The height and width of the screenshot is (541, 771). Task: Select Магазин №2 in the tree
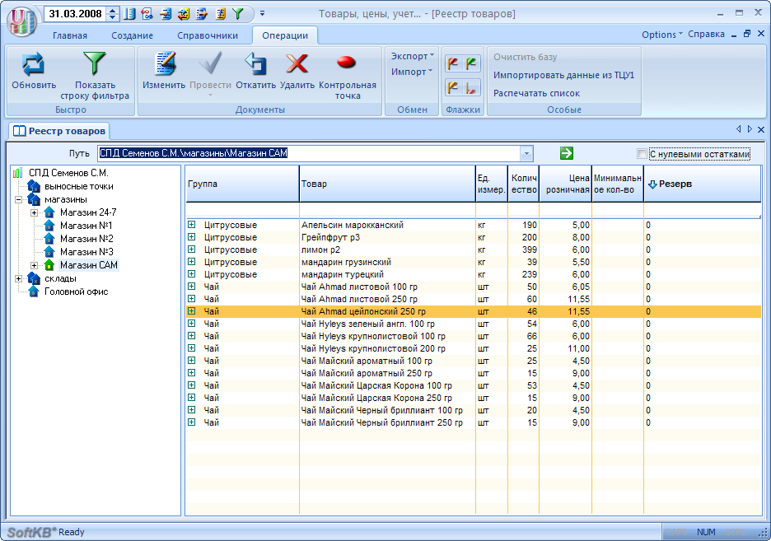click(x=86, y=239)
